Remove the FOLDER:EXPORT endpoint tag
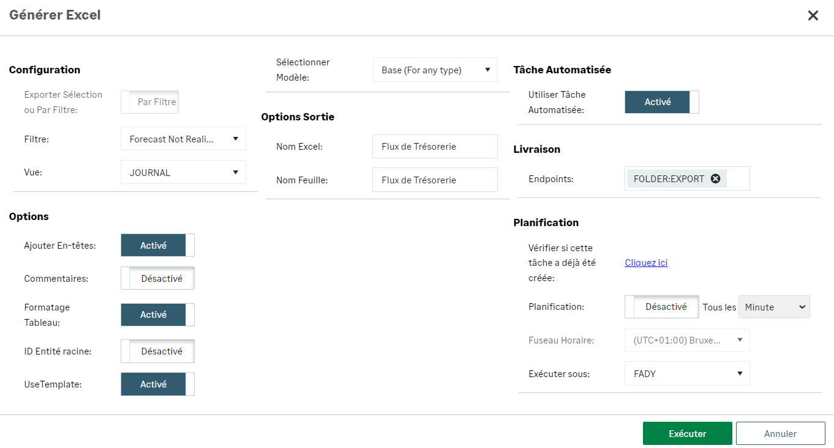 pos(715,179)
